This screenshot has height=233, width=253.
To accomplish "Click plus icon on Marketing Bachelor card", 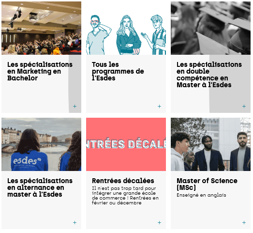I will (x=74, y=107).
